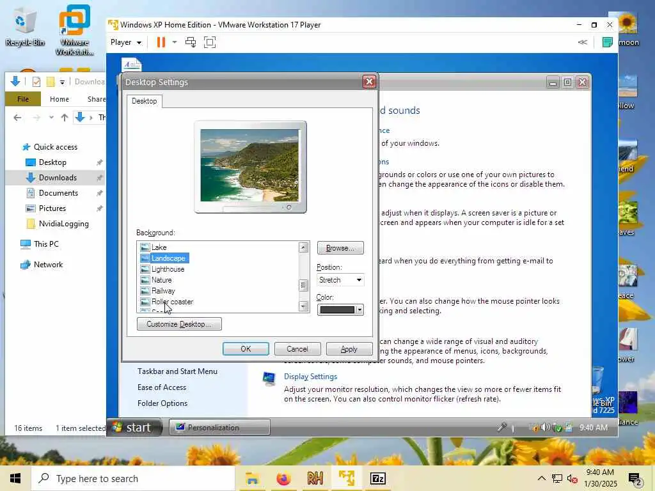655x491 pixels.
Task: Open Documents in navigation pane
Action: pyautogui.click(x=58, y=193)
